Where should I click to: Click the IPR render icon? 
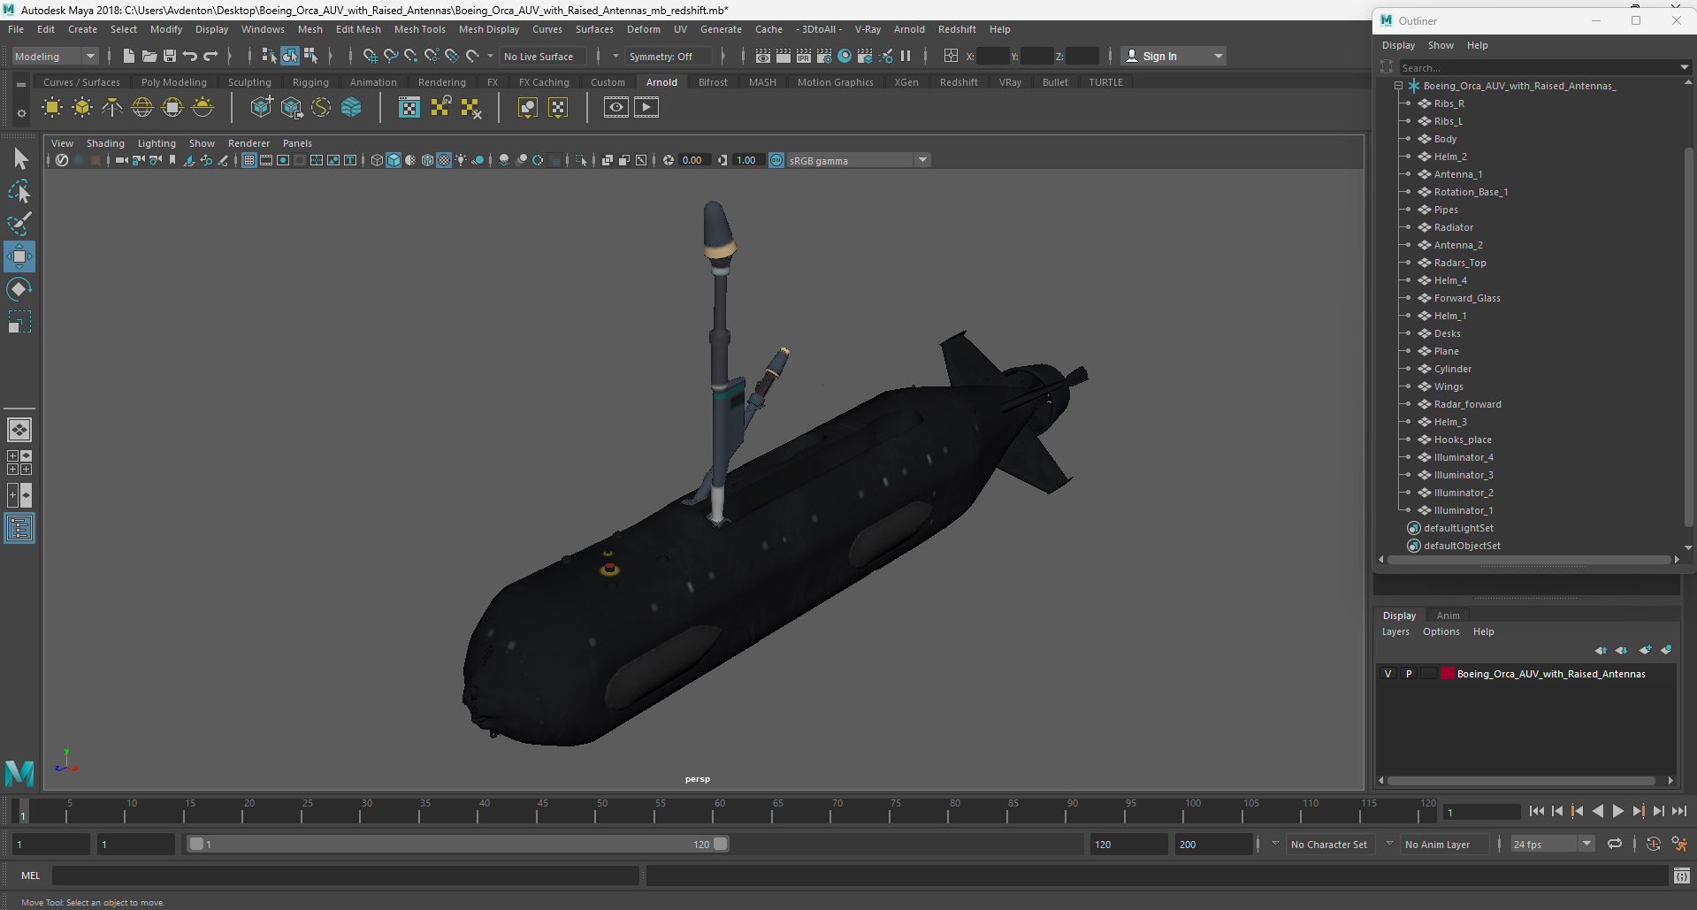[804, 56]
